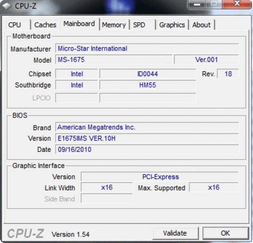Click the Rev. 18 field
Viewport: 253px width, 243px height.
point(228,74)
